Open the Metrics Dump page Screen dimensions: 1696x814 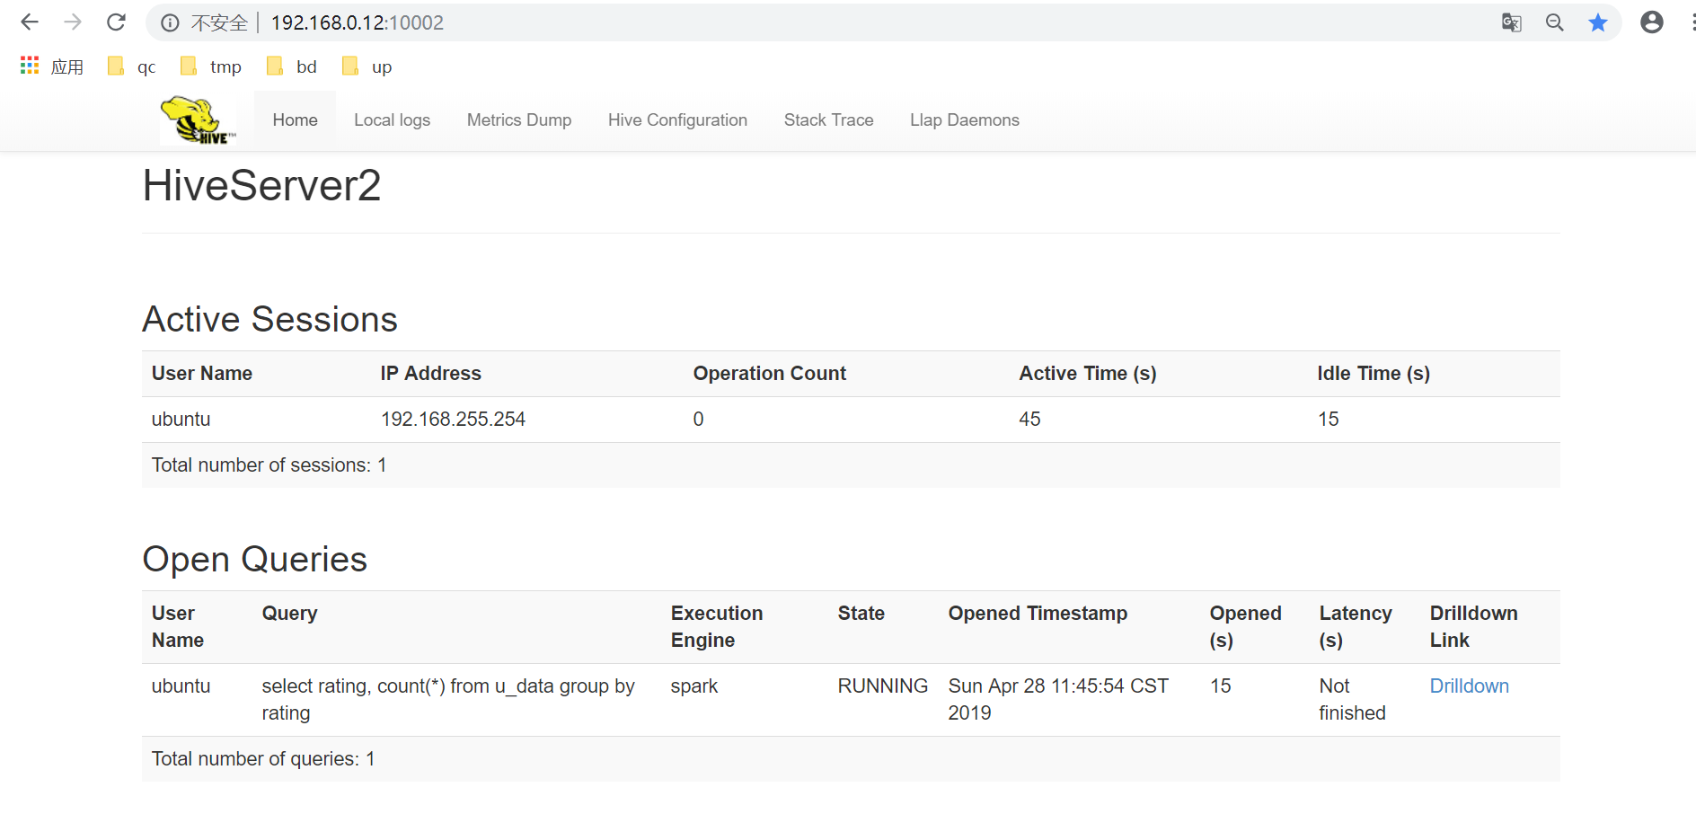coord(519,120)
